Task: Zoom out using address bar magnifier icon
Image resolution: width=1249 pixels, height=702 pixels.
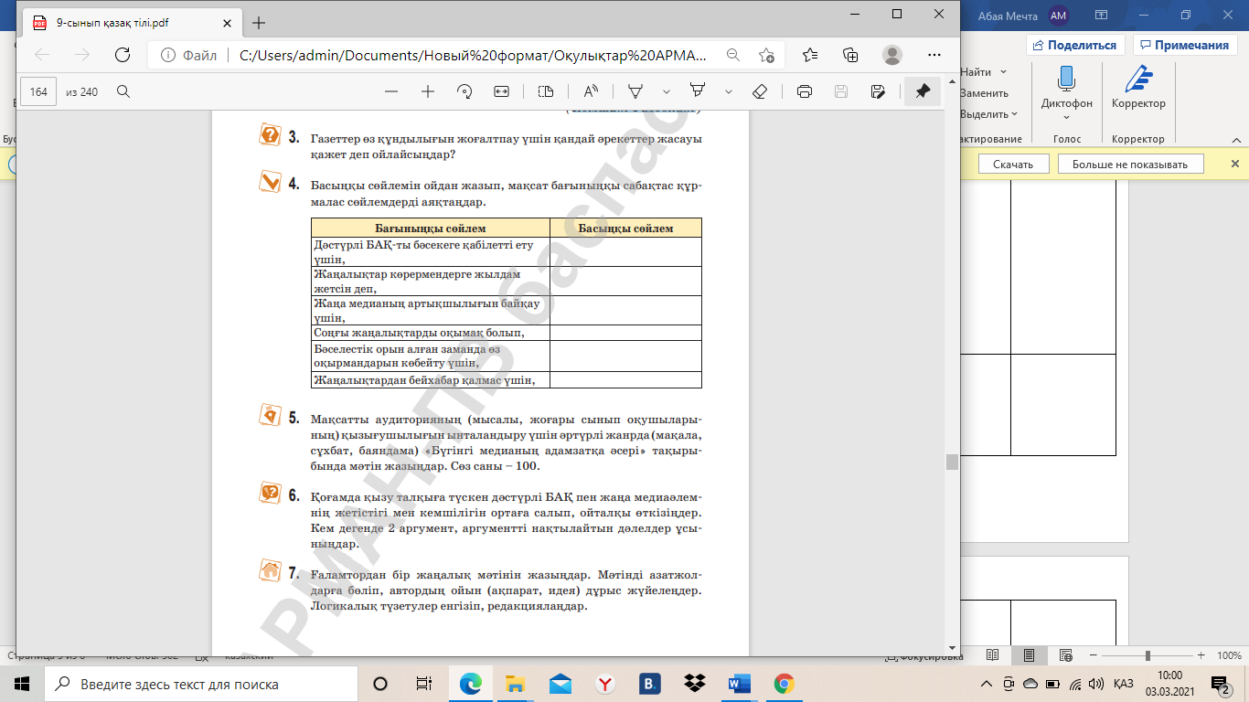Action: tap(732, 55)
